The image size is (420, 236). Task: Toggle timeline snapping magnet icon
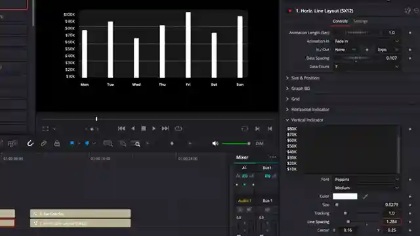tap(30, 144)
